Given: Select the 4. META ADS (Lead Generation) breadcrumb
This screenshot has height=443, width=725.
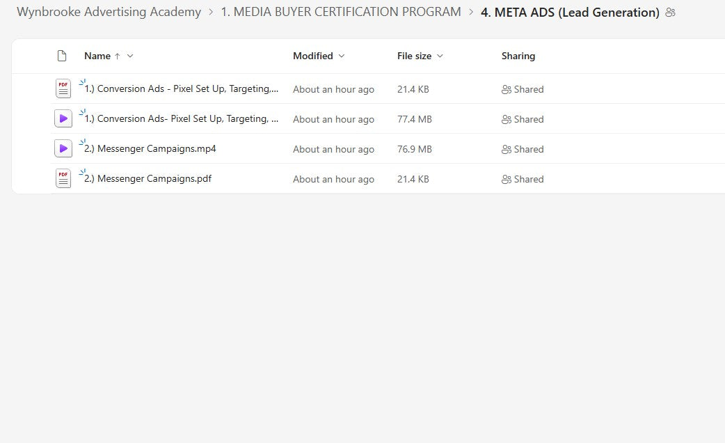Looking at the screenshot, I should (569, 12).
